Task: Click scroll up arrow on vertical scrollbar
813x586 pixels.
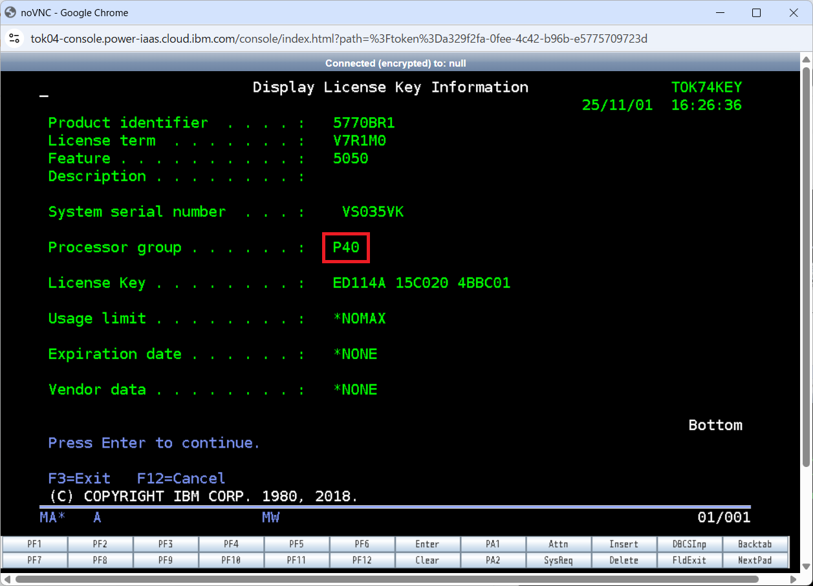Action: point(807,59)
